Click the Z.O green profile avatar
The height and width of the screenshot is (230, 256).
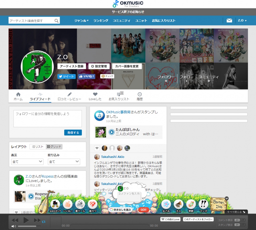tap(37, 67)
